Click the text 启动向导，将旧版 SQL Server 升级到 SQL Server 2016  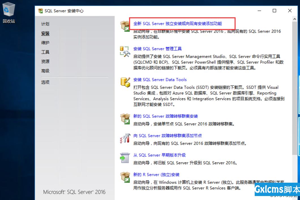tap(185, 163)
